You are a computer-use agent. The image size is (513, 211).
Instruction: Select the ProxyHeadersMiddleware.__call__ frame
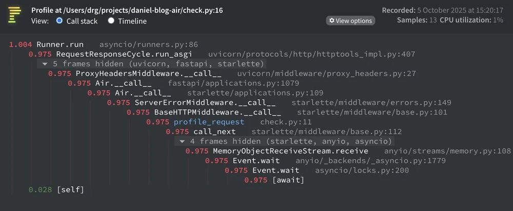232,74
